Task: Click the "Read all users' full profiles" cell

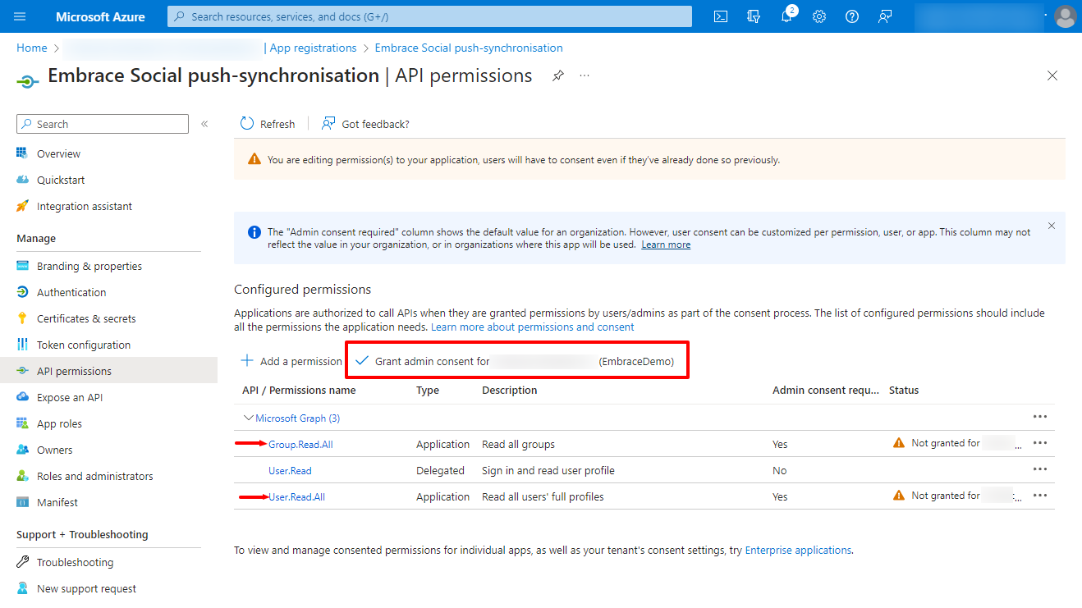Action: click(543, 496)
